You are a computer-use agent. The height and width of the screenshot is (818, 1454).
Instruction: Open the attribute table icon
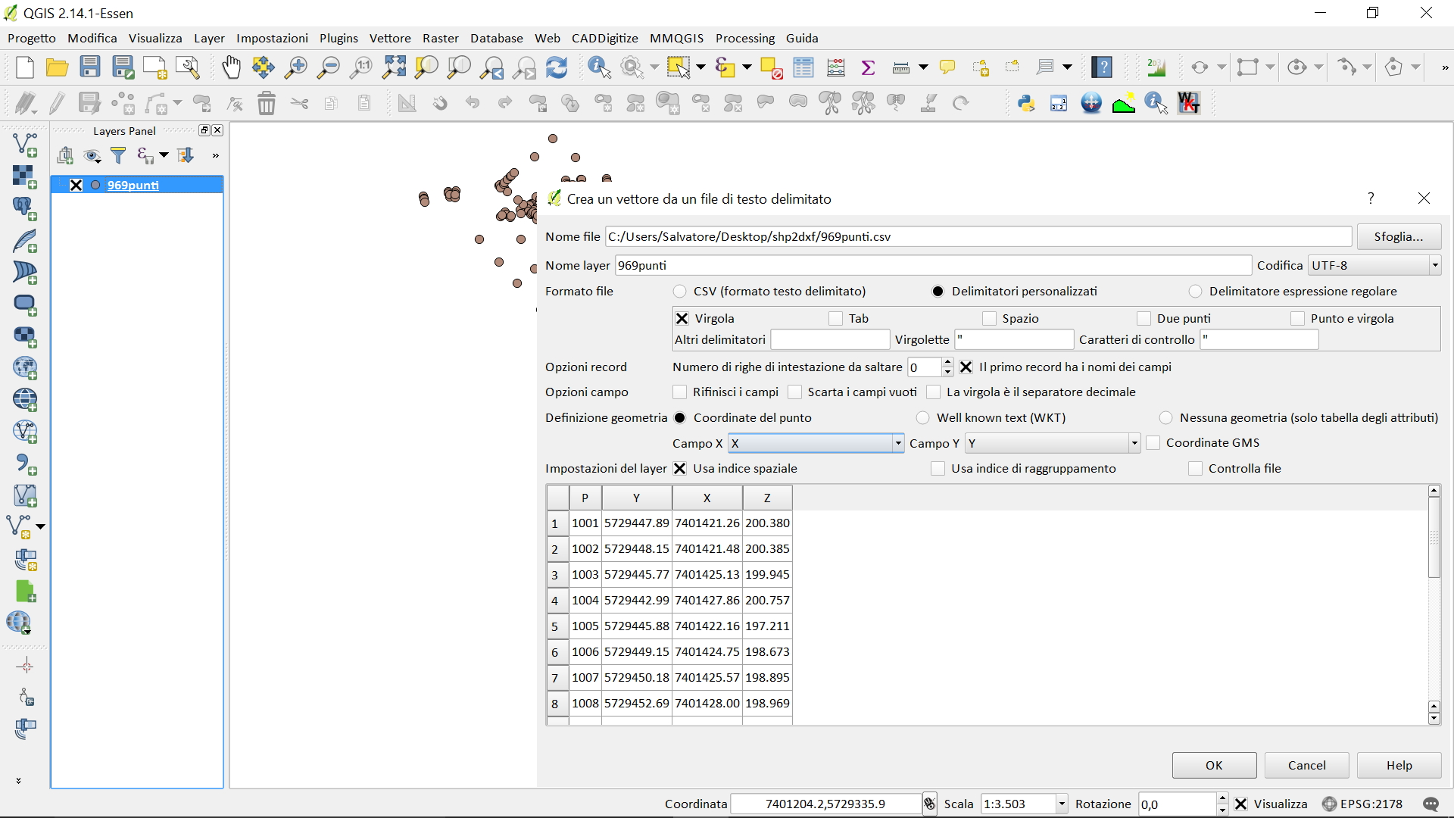(x=803, y=67)
